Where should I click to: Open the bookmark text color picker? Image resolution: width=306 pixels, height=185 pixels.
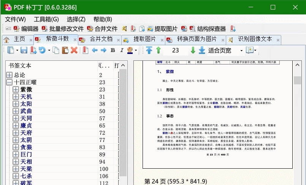(130, 50)
